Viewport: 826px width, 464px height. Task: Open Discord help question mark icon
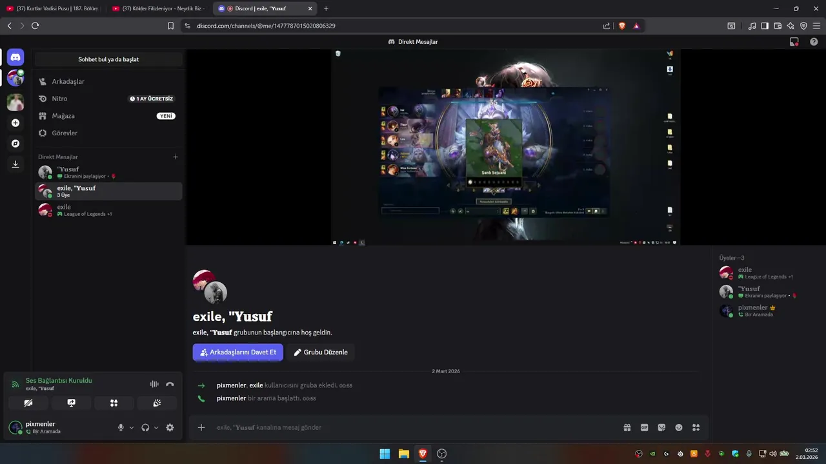pos(814,41)
